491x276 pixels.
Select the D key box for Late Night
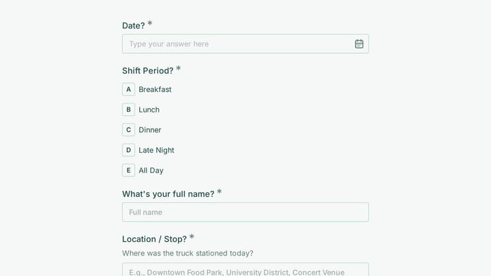click(128, 150)
